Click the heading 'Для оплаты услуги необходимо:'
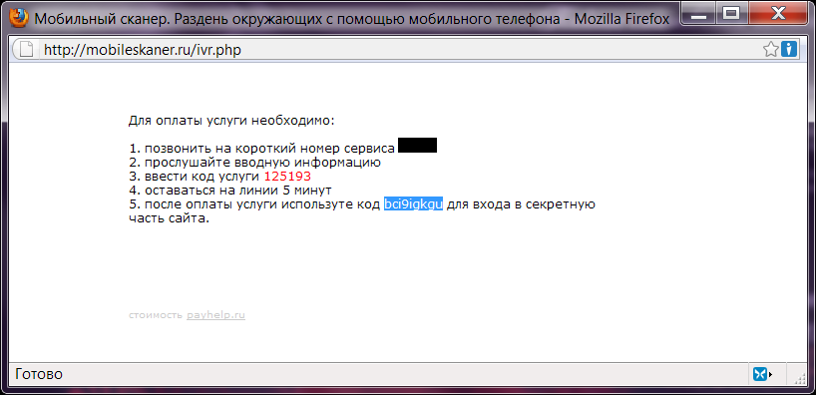This screenshot has width=816, height=395. pyautogui.click(x=231, y=122)
